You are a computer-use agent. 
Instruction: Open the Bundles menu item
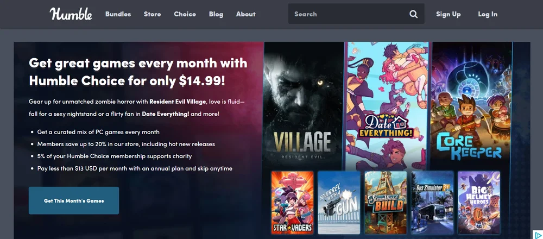click(x=118, y=14)
